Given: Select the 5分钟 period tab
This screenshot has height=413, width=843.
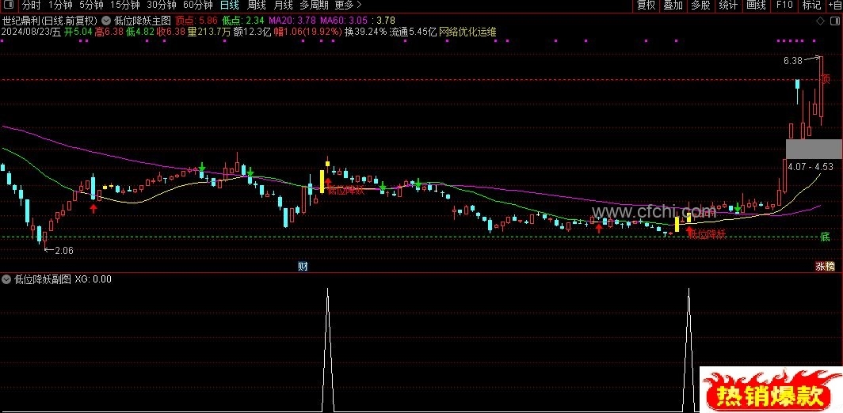Looking at the screenshot, I should tap(91, 6).
